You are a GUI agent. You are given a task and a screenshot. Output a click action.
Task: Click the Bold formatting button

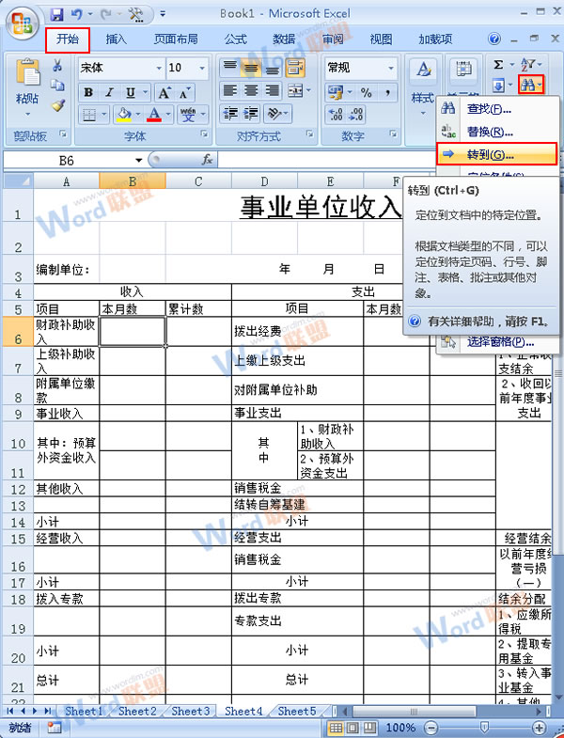pyautogui.click(x=87, y=93)
